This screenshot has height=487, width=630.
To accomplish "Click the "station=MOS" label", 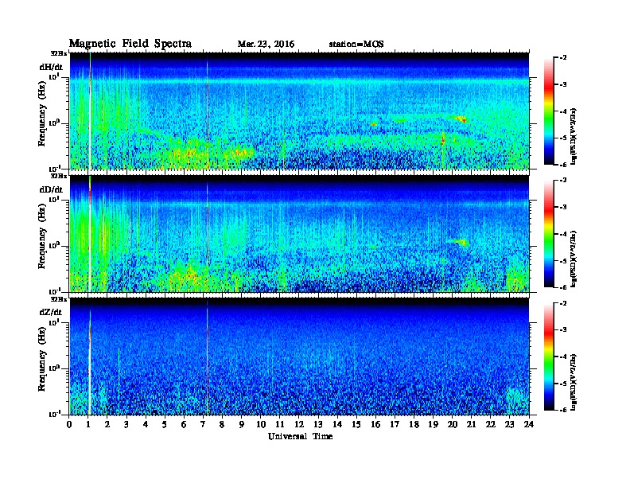I will pos(356,44).
